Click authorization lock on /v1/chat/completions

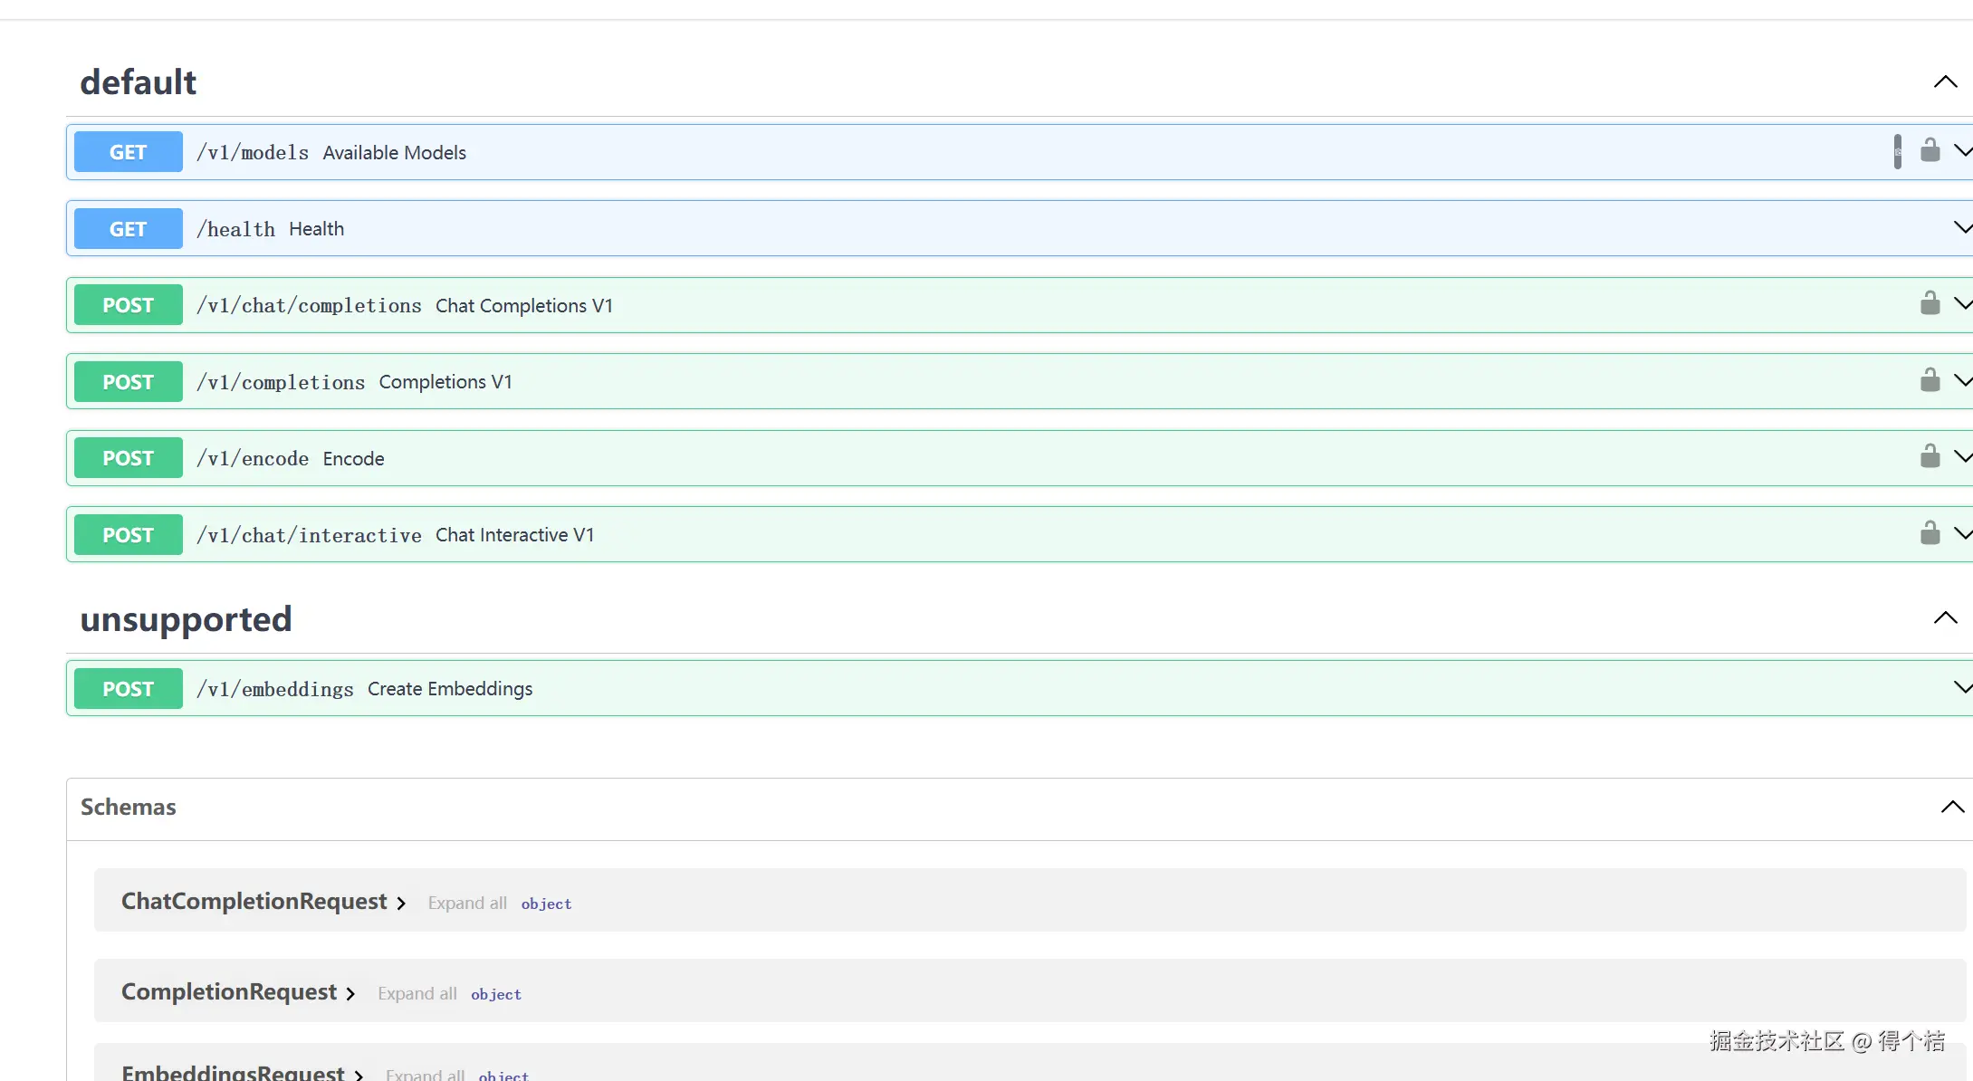[1930, 303]
